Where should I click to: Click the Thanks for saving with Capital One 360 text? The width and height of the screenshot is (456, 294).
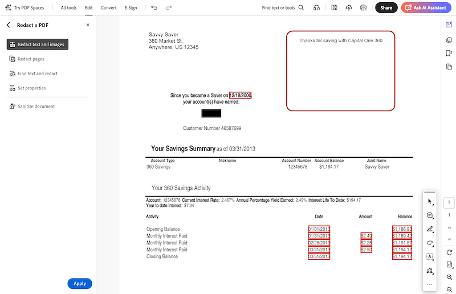point(341,40)
